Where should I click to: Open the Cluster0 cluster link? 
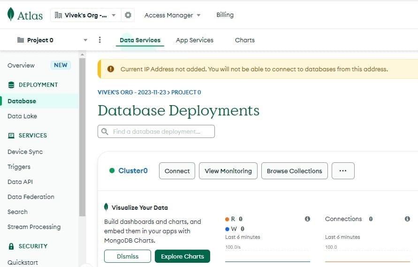tap(133, 171)
